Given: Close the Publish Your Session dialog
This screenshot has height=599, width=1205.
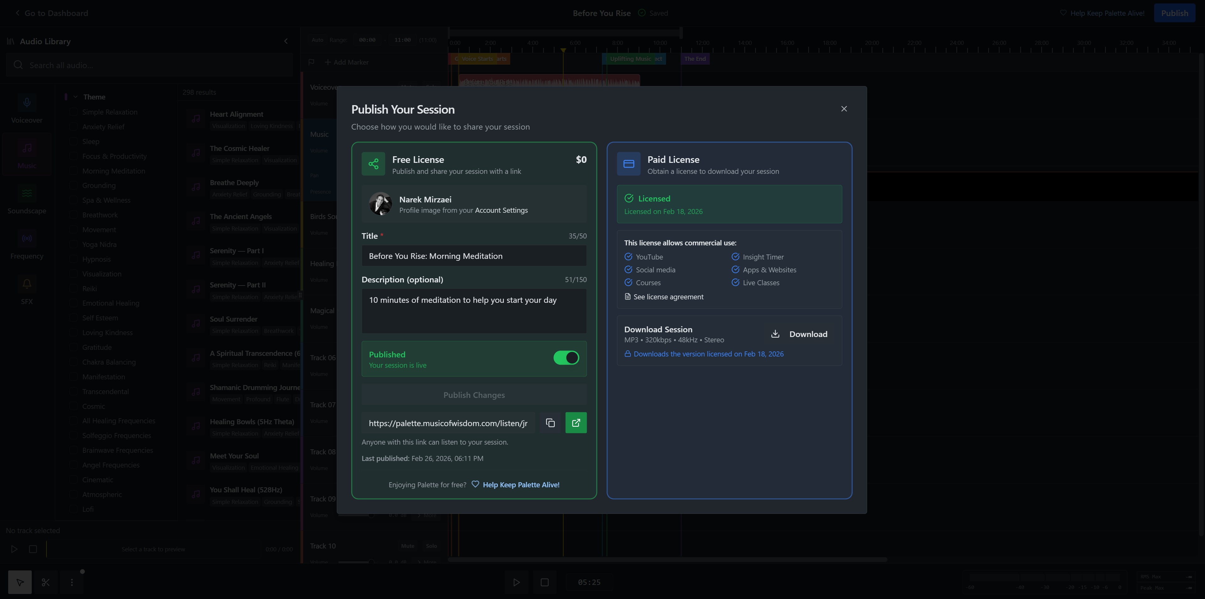Looking at the screenshot, I should [844, 109].
